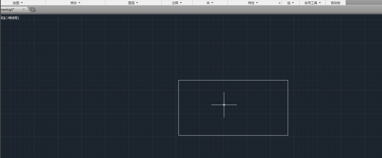Click the 剪贴板 panel title

(335, 3)
